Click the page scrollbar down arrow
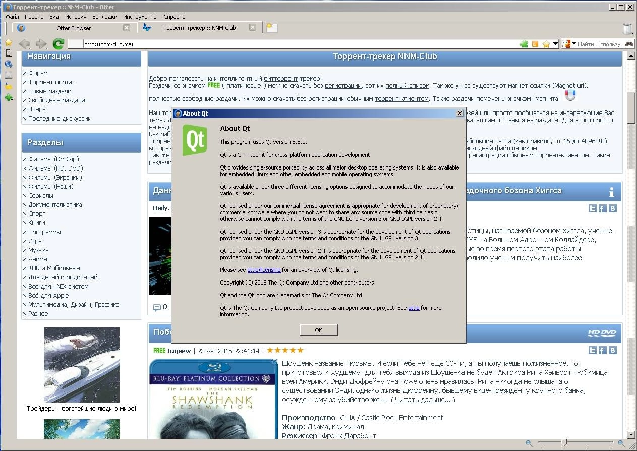Image resolution: width=637 pixels, height=451 pixels. click(x=631, y=434)
